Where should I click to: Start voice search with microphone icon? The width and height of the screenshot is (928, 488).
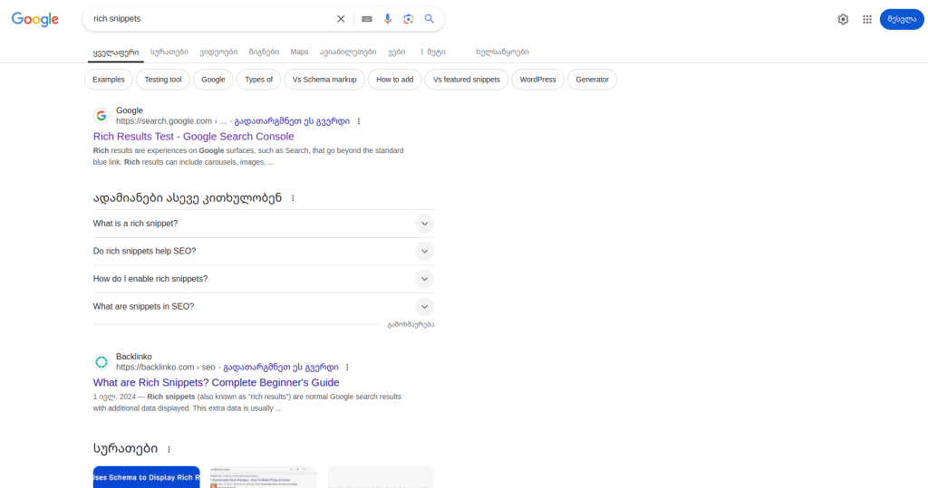coord(388,19)
